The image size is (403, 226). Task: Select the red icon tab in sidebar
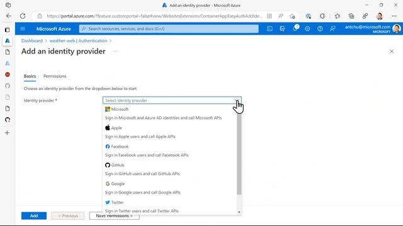point(8,75)
